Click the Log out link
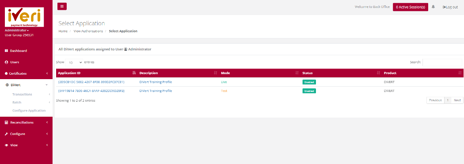Screen dimensions: 464x164 [x=450, y=7]
